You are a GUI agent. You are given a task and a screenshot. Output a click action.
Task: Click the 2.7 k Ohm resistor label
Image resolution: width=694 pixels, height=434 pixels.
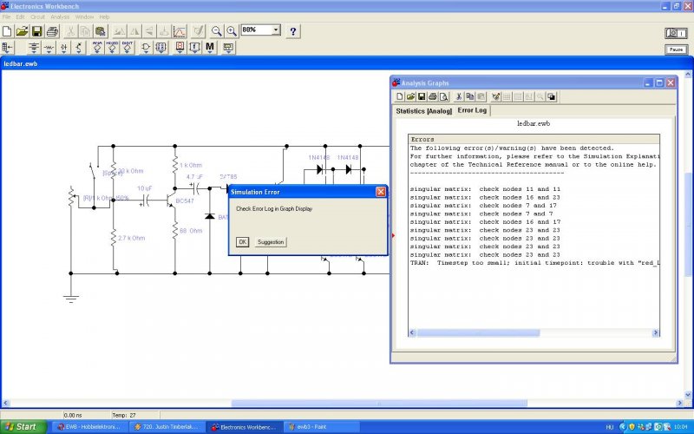point(131,238)
